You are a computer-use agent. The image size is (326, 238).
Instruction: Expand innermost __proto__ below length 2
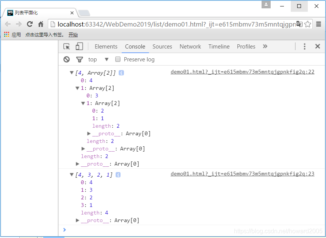(89, 133)
